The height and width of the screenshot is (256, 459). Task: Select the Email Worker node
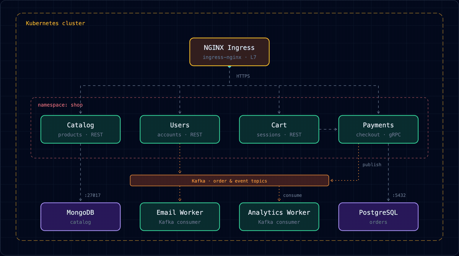click(180, 217)
